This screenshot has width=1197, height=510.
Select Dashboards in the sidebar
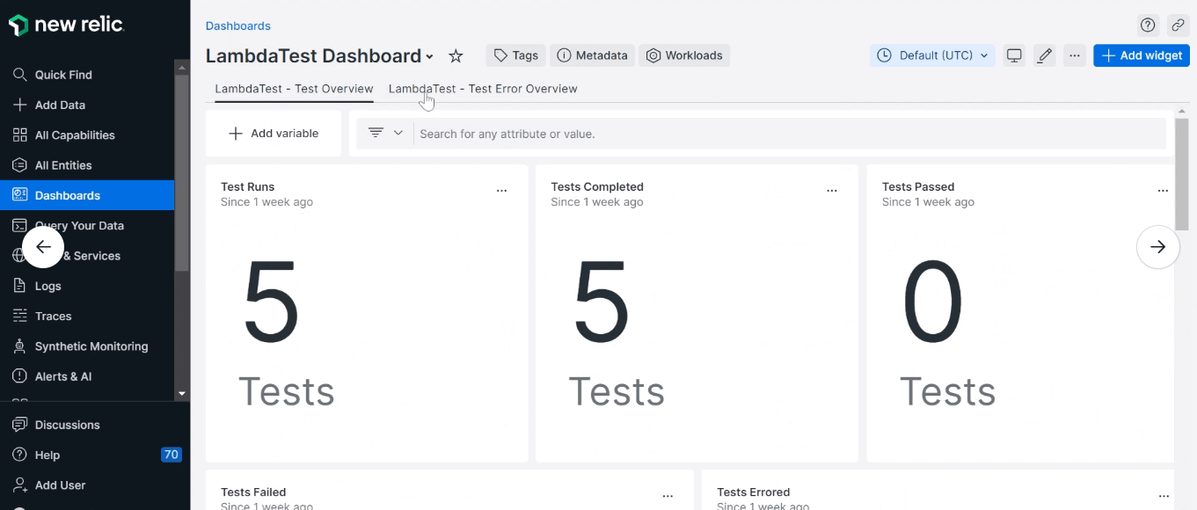pos(87,195)
